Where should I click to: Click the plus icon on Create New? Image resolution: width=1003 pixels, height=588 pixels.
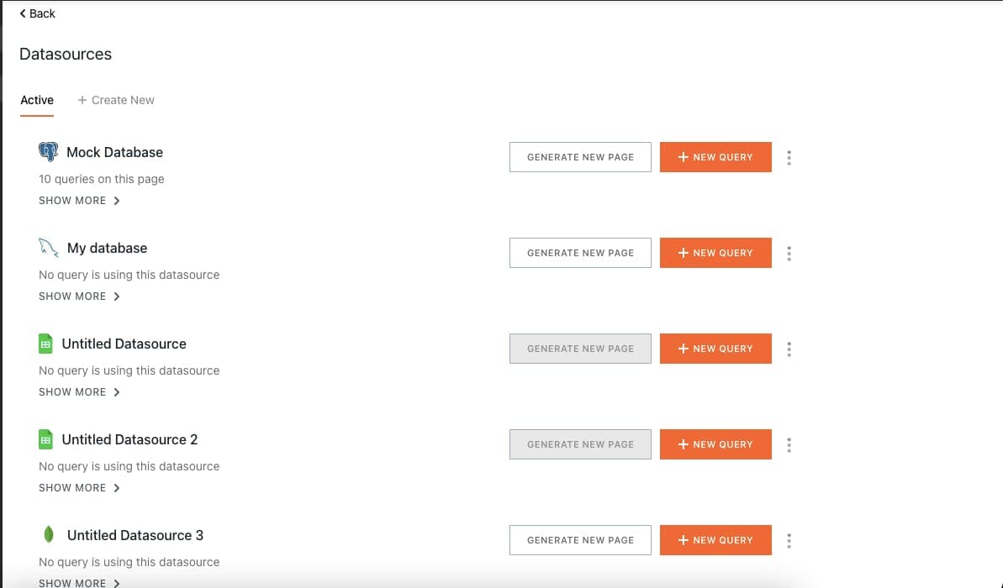[x=80, y=99]
